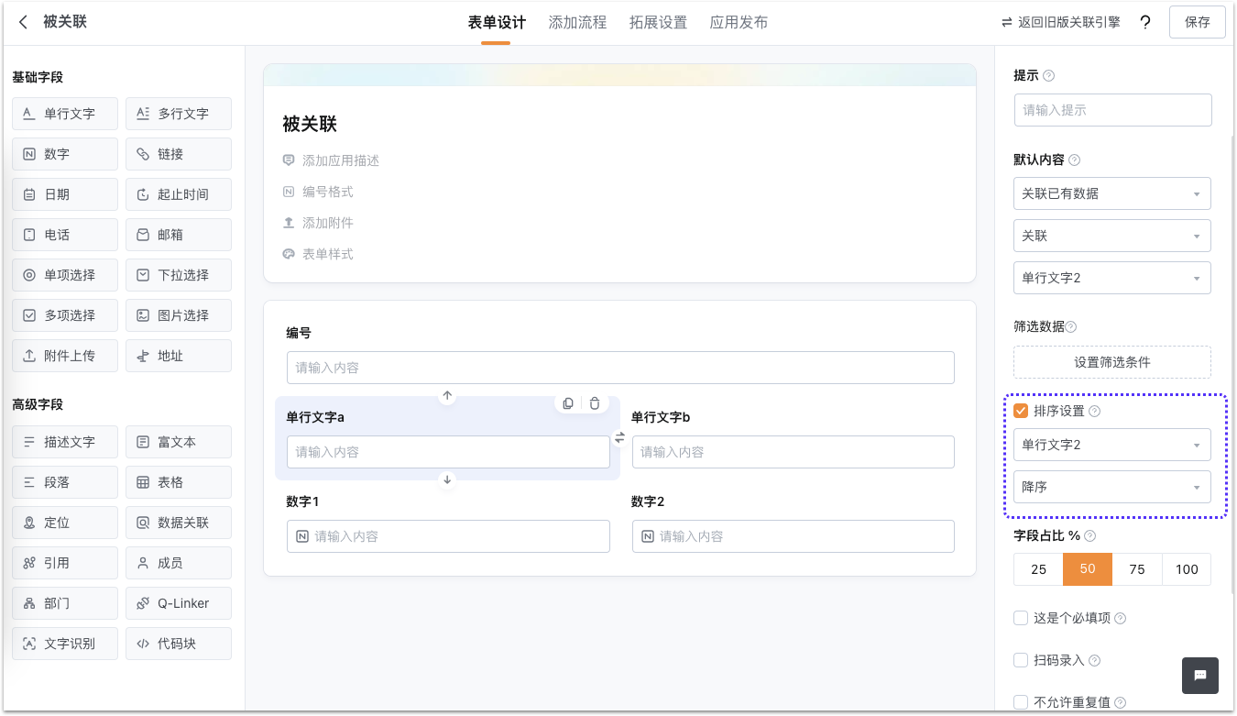Add a 附件上传 field
This screenshot has height=716, width=1237.
tap(65, 356)
